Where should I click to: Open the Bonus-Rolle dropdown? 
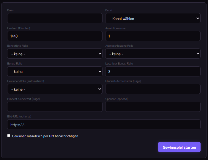tap(55, 71)
